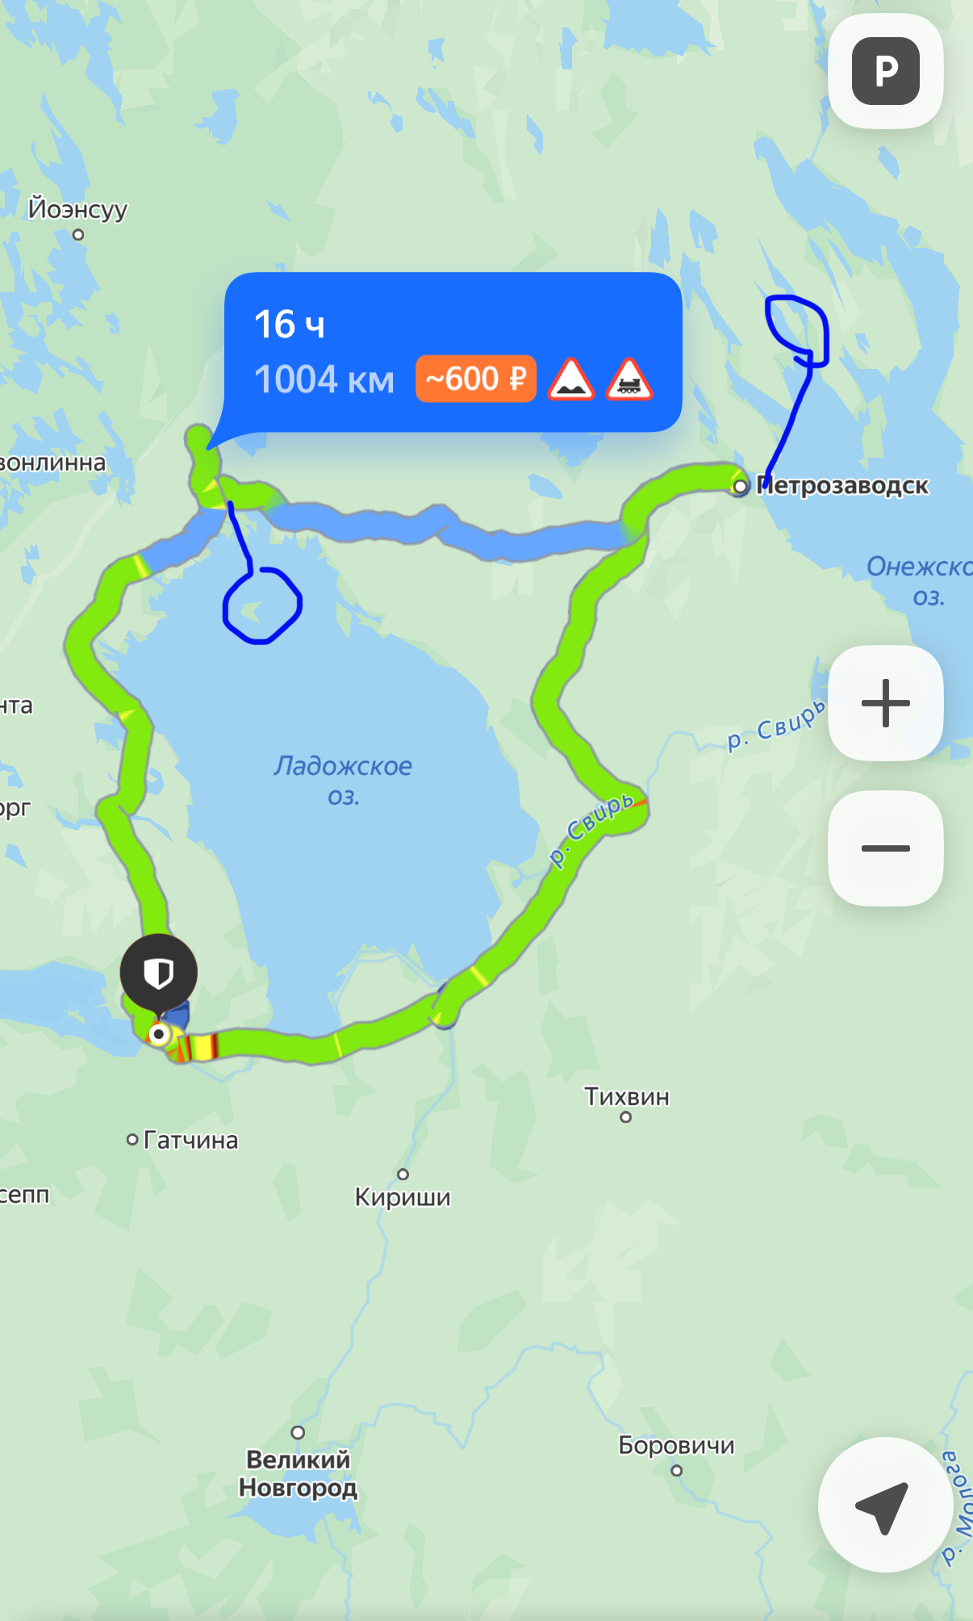Tap the parking P icon button

click(886, 71)
